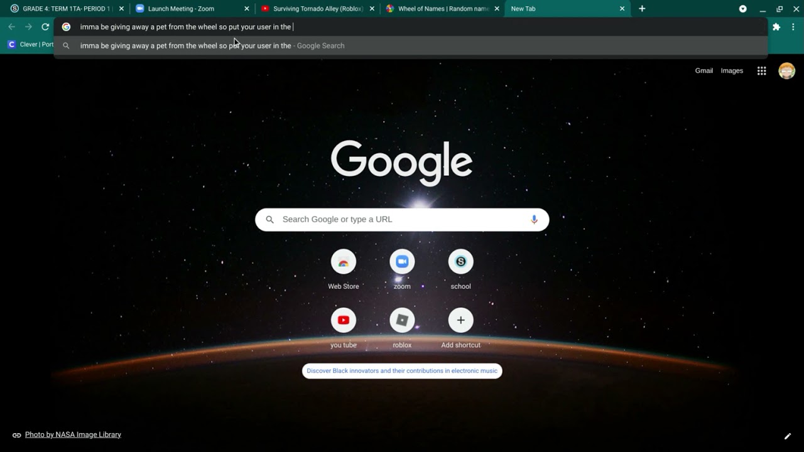This screenshot has width=804, height=452.
Task: Customize this page with pencil icon
Action: pos(787,436)
